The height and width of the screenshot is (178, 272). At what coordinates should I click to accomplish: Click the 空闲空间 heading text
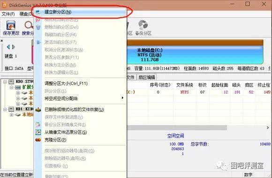(175, 136)
